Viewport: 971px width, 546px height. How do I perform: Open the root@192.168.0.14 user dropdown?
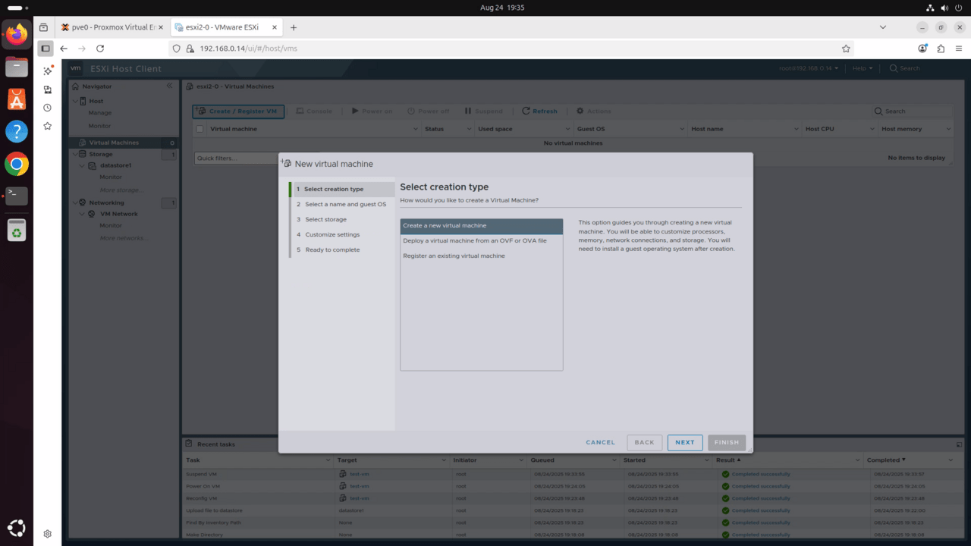[x=809, y=68]
